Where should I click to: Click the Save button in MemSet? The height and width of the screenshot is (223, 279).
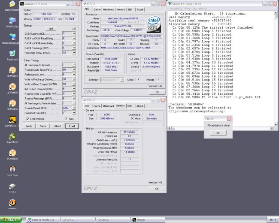[x=43, y=126]
